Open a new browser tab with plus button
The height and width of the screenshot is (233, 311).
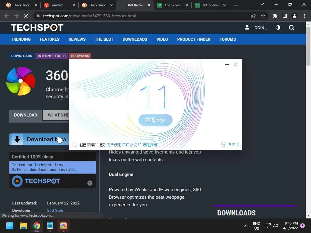[236, 5]
